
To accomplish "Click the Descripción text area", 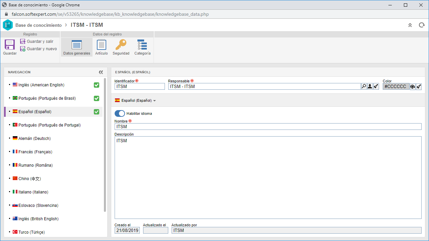I will pyautogui.click(x=268, y=177).
